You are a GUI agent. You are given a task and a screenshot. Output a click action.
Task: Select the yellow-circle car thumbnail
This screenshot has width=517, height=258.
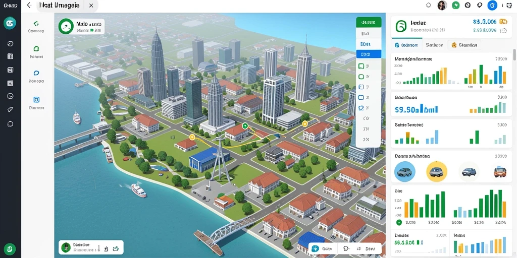click(437, 171)
